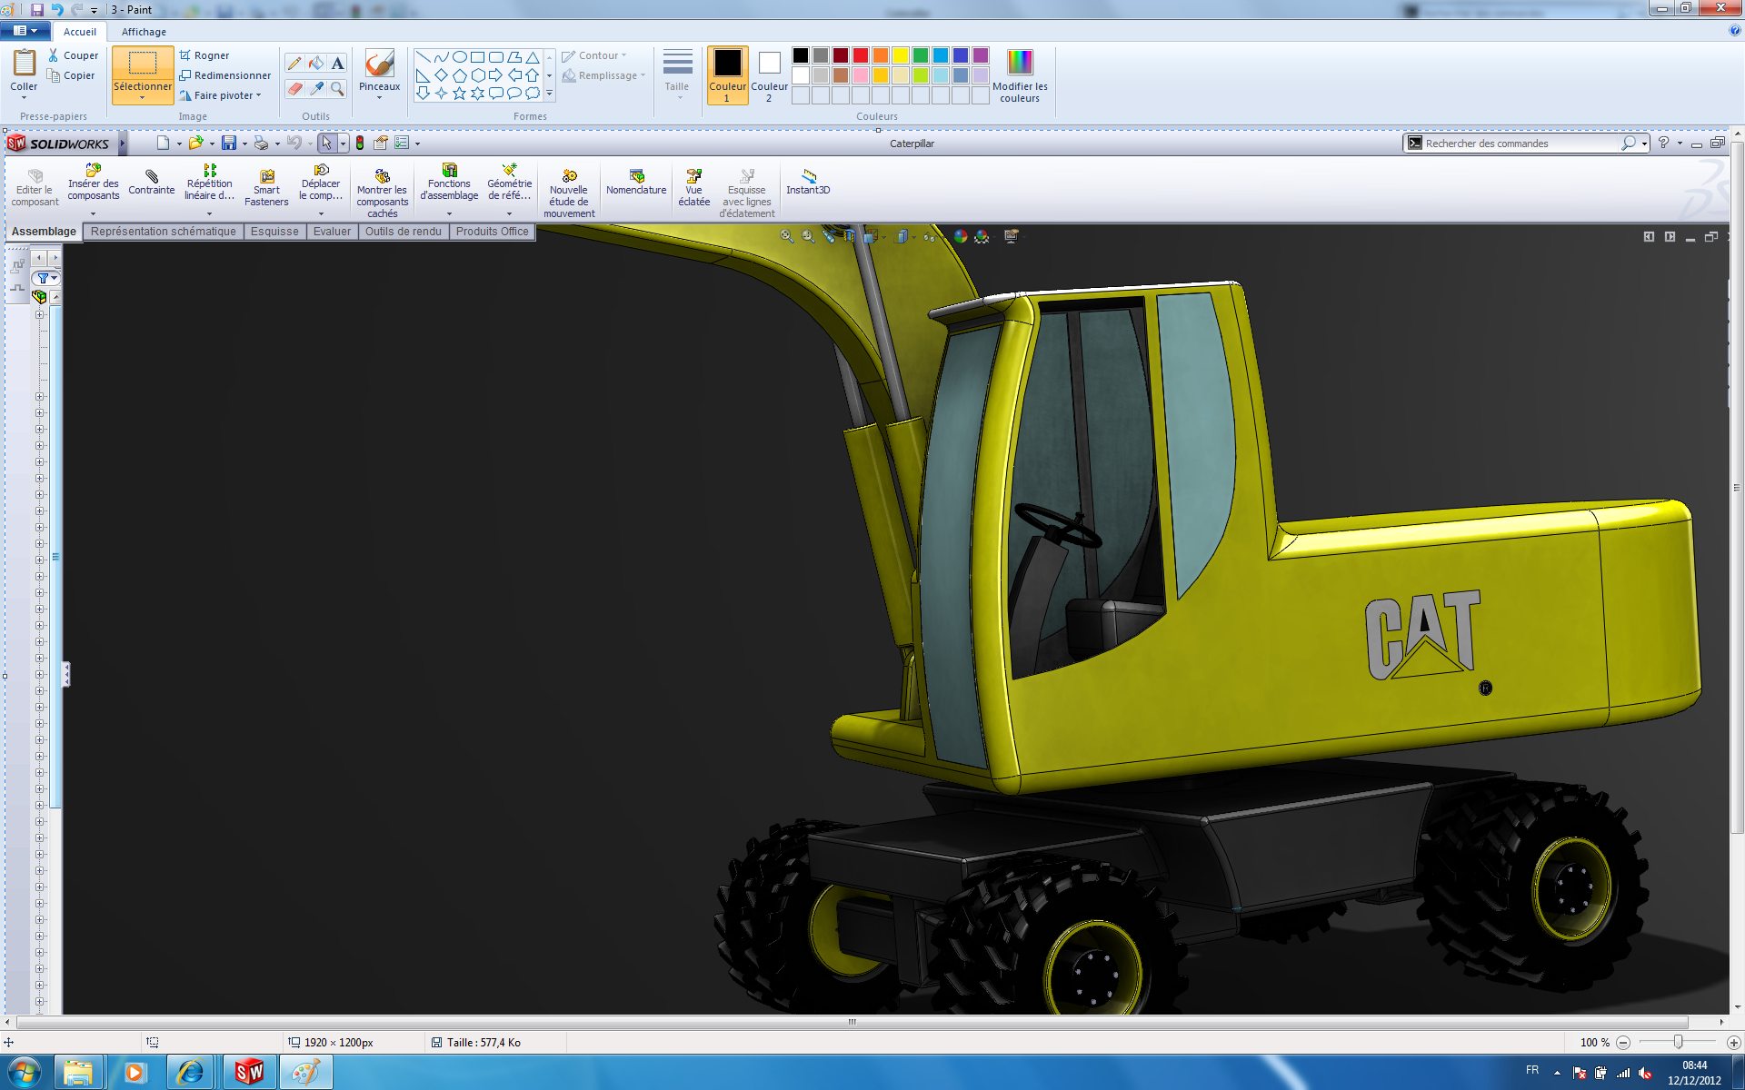1745x1090 pixels.
Task: Activate the Text tool in Paint
Action: tap(337, 64)
